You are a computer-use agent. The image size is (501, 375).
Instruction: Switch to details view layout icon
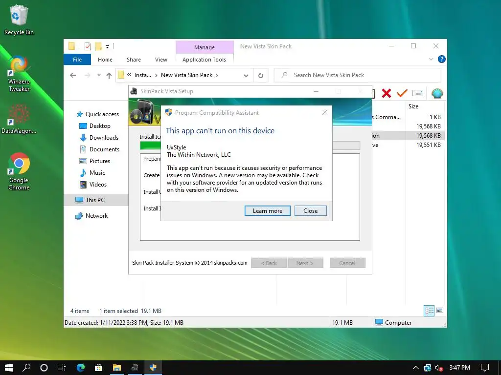click(429, 311)
